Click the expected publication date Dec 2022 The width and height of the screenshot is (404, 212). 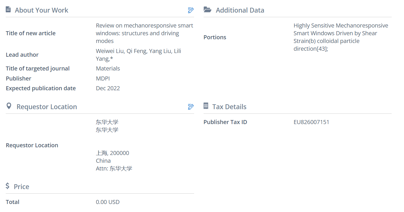coord(108,88)
